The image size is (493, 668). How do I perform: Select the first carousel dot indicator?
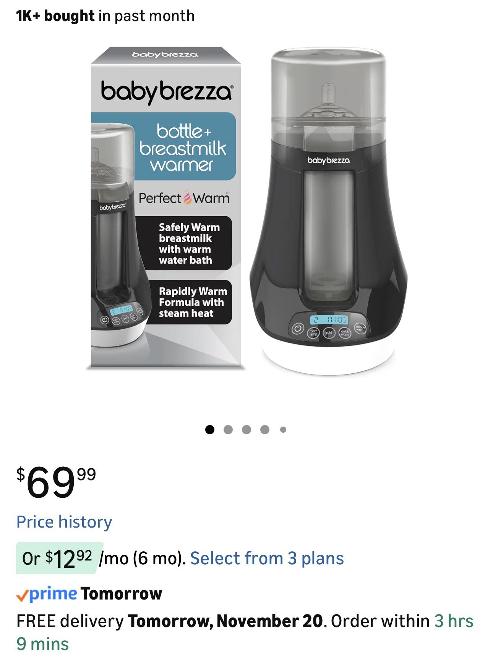209,430
